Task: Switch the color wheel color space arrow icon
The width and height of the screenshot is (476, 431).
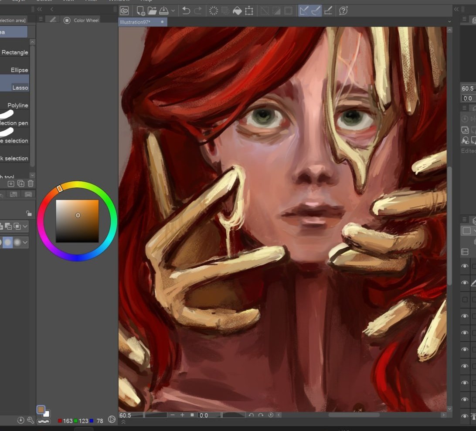Action: point(112,420)
